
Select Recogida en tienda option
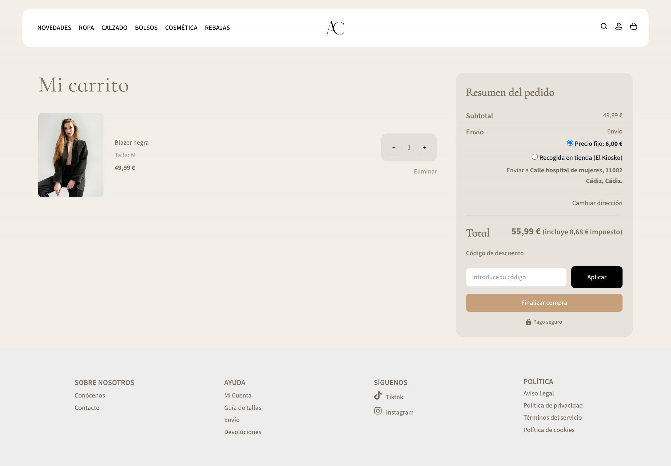point(534,157)
